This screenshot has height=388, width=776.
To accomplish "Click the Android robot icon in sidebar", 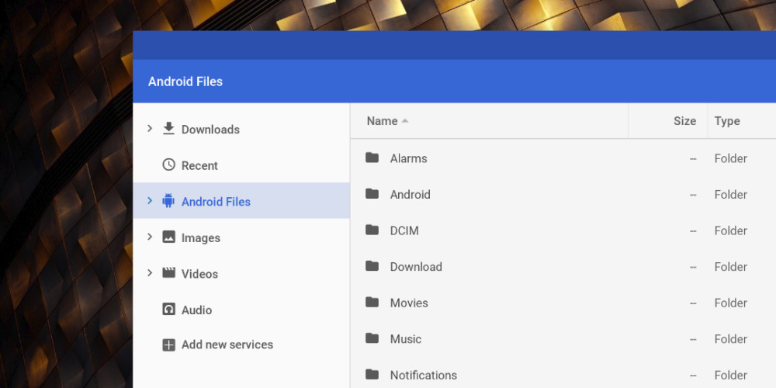I will [168, 202].
